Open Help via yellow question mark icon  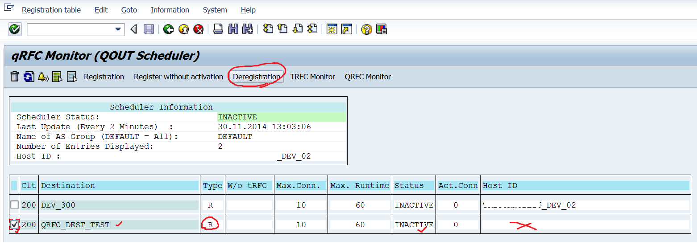pos(366,29)
